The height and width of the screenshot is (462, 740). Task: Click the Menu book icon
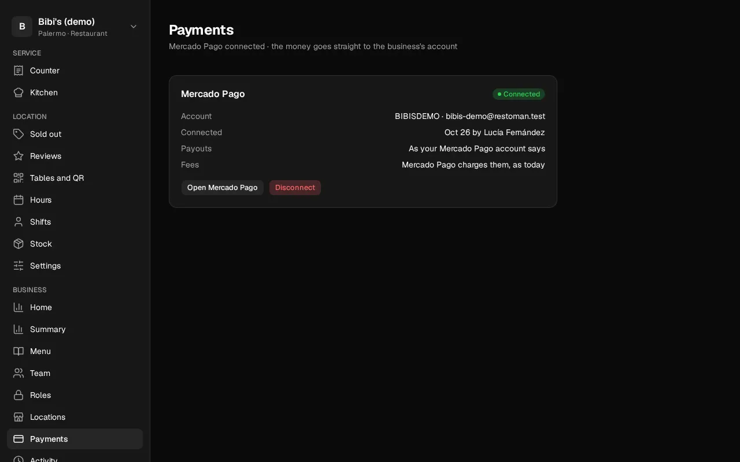click(18, 351)
